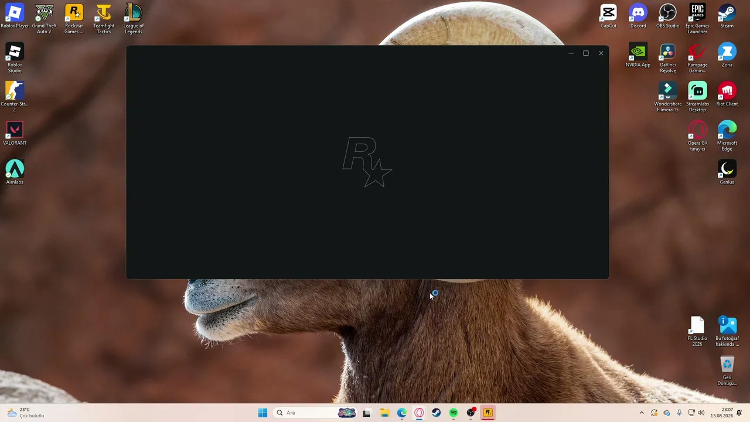Select the Rockstar Games Launcher desktop icon

[74, 19]
